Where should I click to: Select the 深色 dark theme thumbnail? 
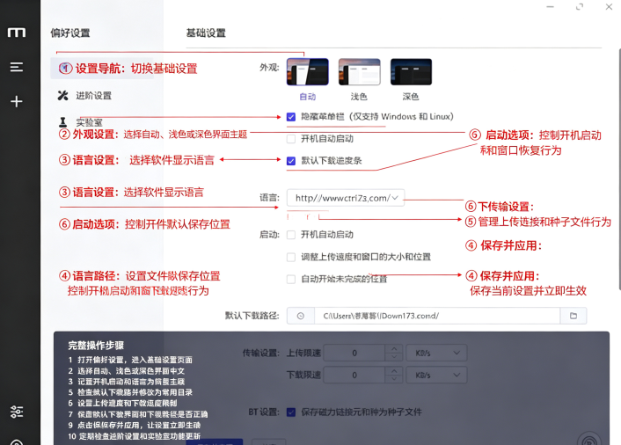pyautogui.click(x=411, y=71)
